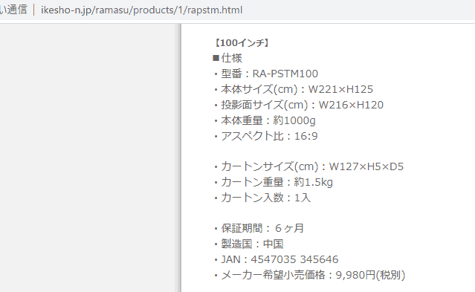The image size is (475, 292).
Task: Click the model number RA-PSTM100 line
Action: 266,74
